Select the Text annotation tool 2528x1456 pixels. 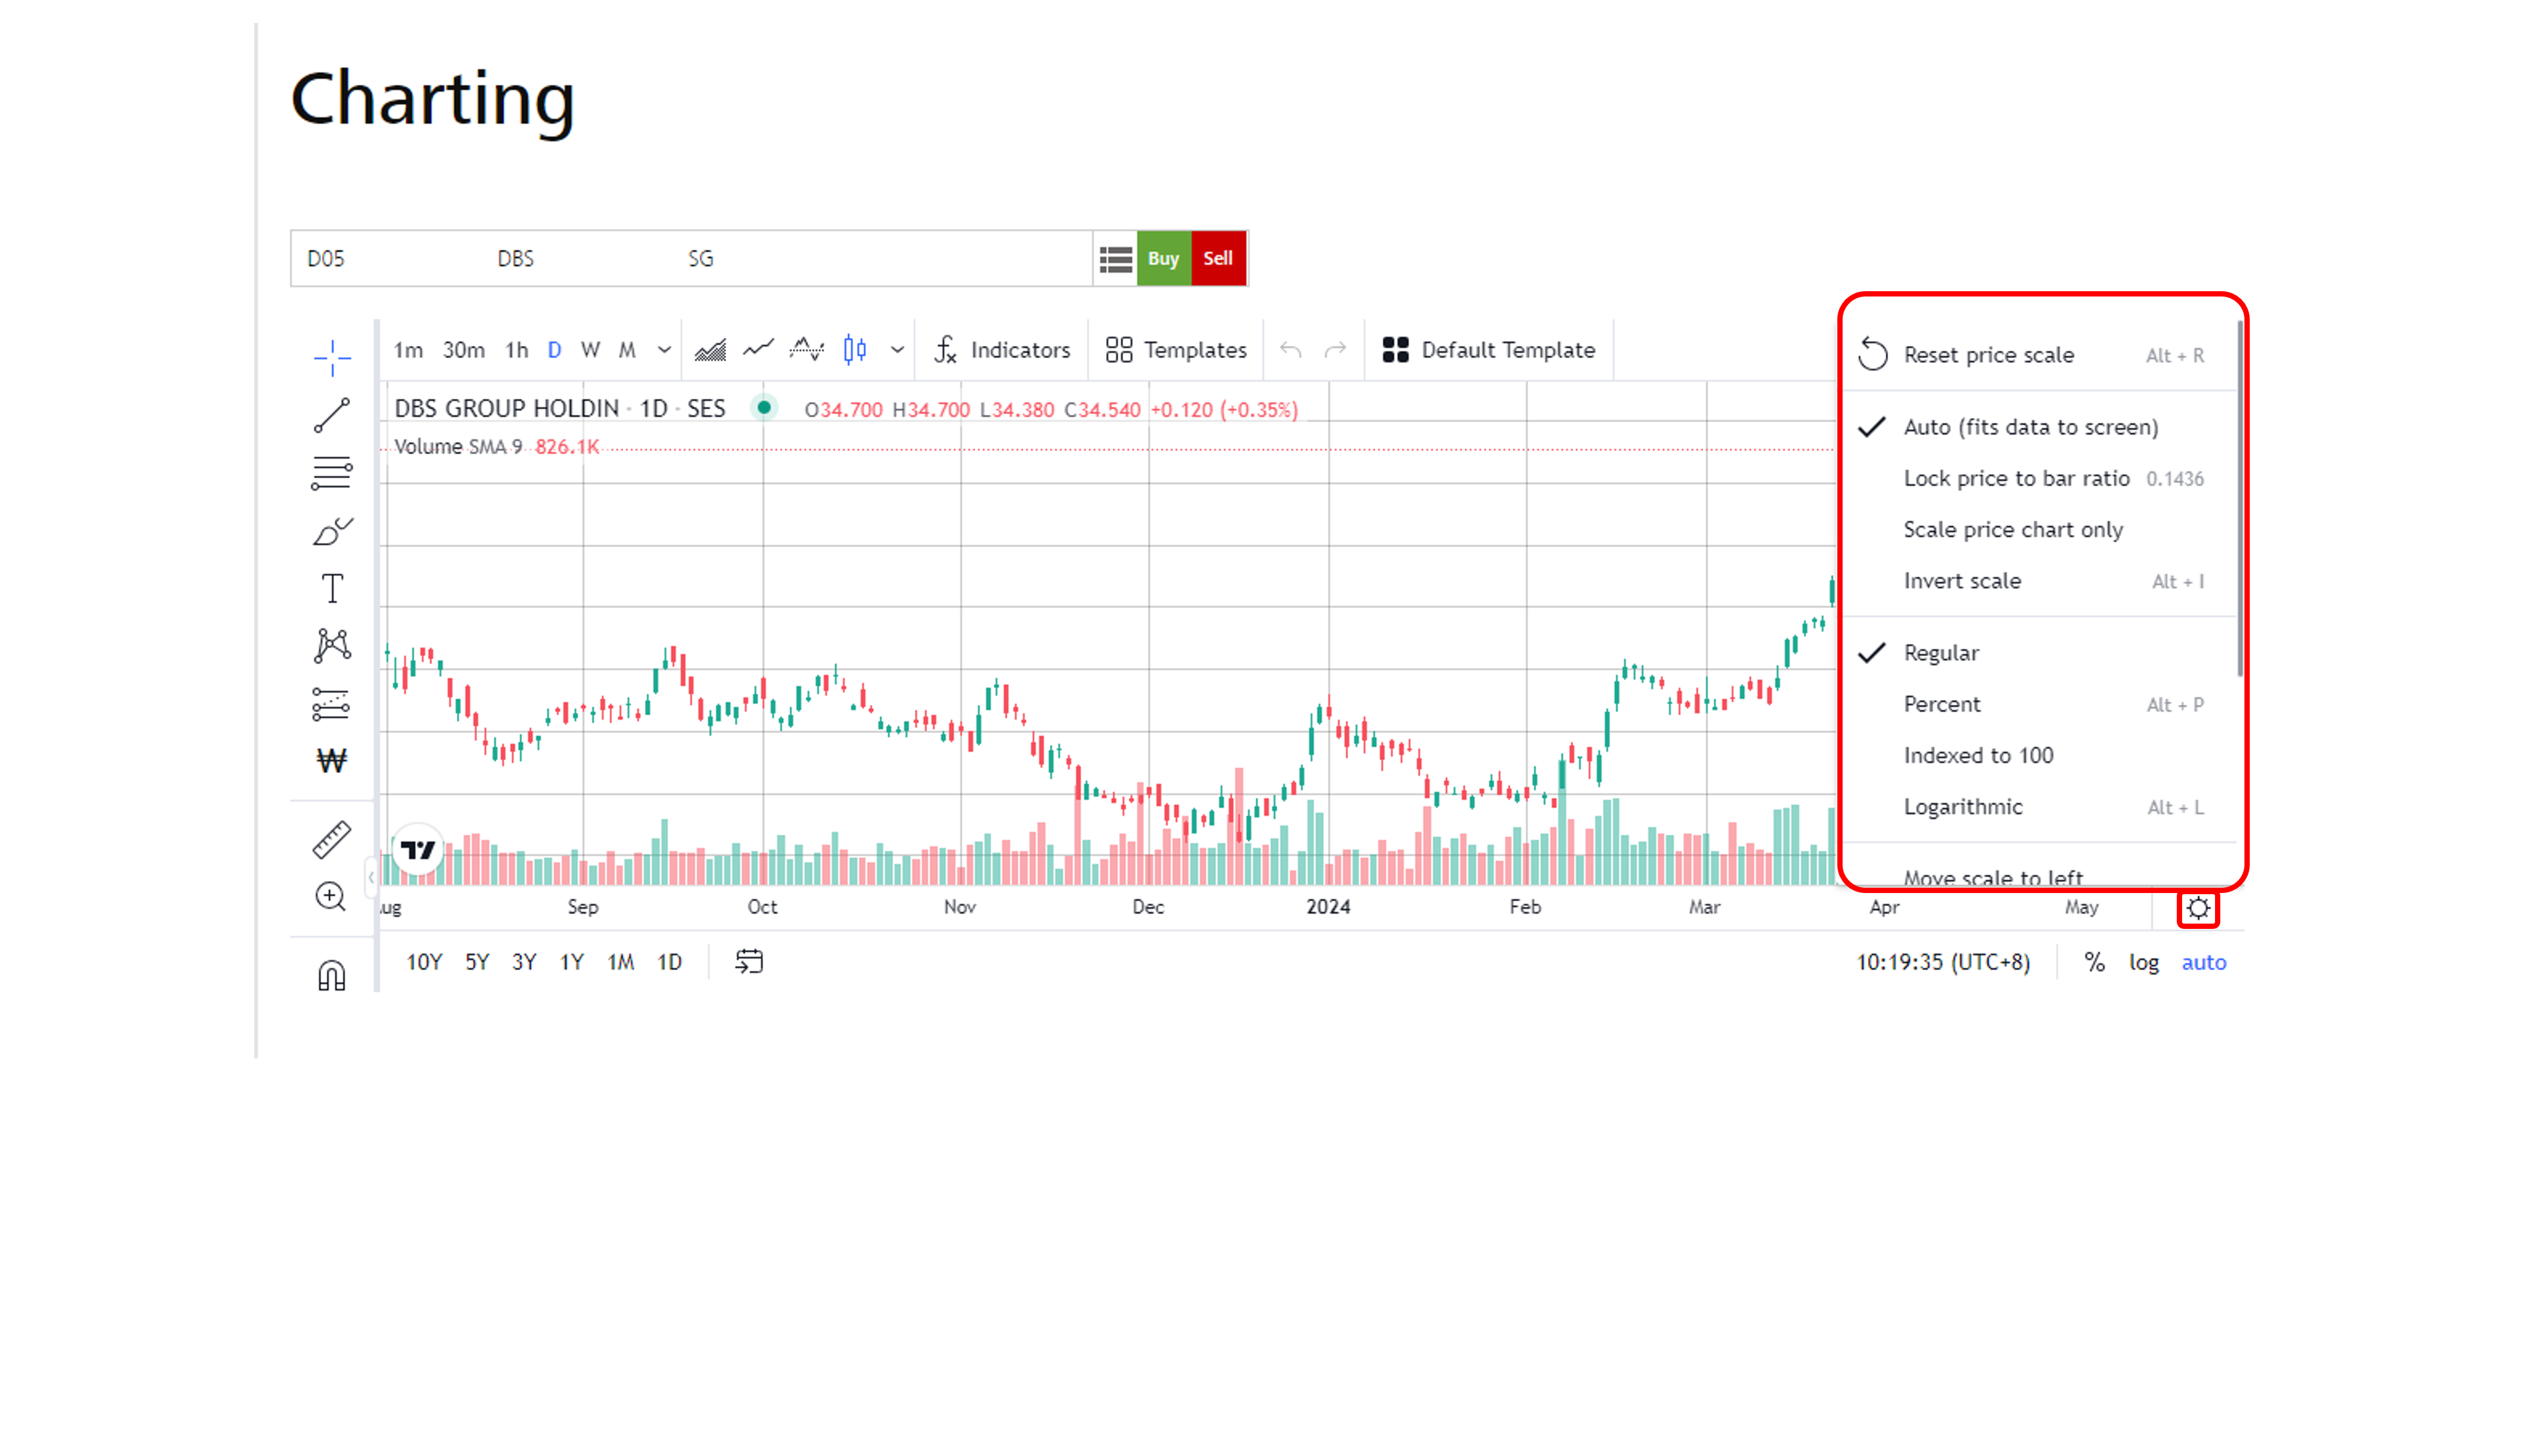pos(332,589)
